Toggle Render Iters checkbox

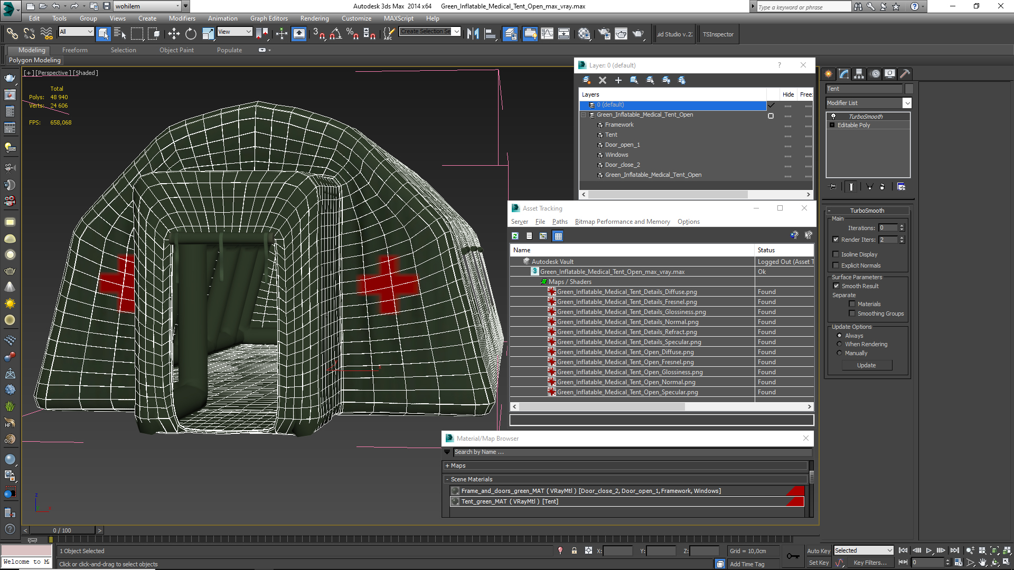click(835, 240)
